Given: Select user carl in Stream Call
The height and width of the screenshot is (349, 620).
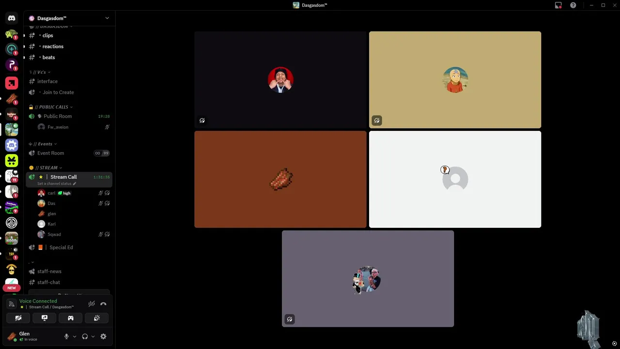Looking at the screenshot, I should 73,193.
